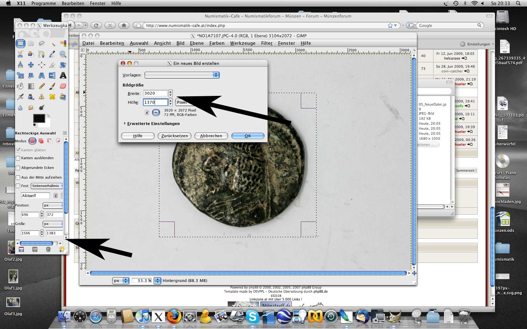Choose landscape orientation in new image dialog

click(x=156, y=112)
